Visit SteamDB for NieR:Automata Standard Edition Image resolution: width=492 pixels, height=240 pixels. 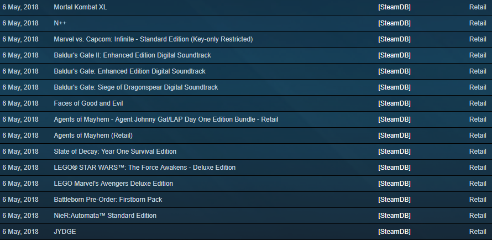[x=394, y=215]
